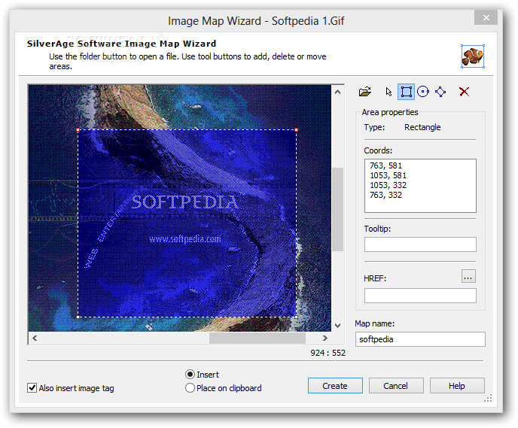Select the polygon area tool
The width and height of the screenshot is (518, 428).
tap(440, 92)
